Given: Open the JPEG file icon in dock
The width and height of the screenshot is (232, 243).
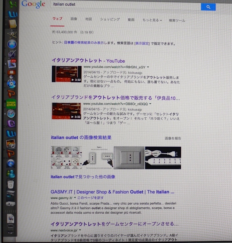Looking at the screenshot, I should tap(11, 219).
